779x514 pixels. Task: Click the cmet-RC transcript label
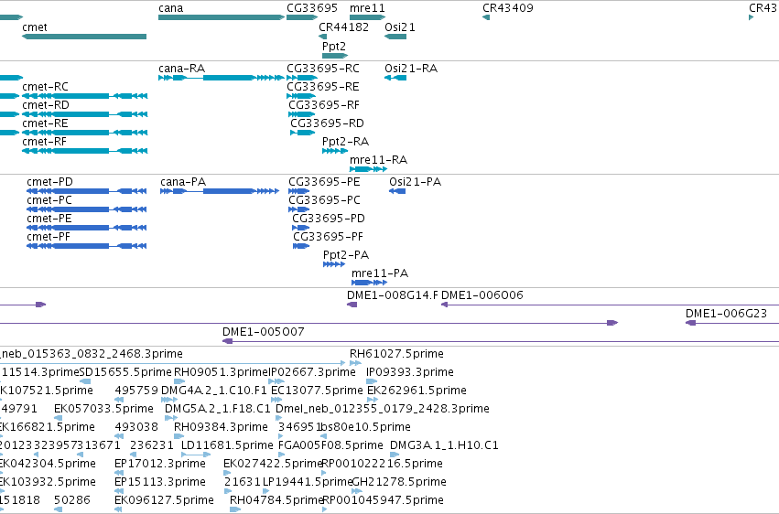[45, 87]
